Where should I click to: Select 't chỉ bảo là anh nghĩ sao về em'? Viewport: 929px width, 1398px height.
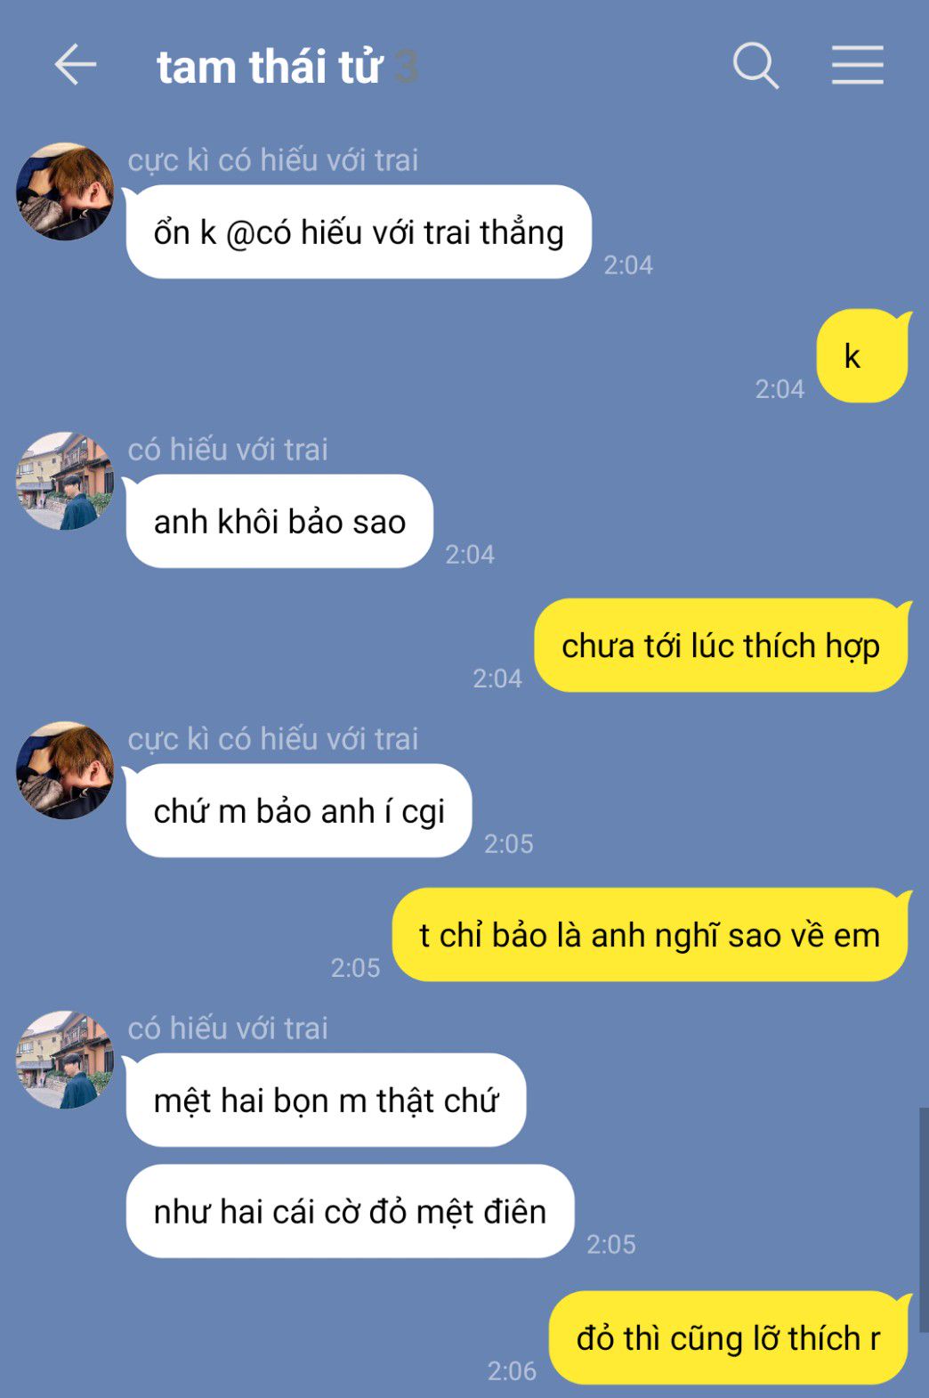(650, 935)
